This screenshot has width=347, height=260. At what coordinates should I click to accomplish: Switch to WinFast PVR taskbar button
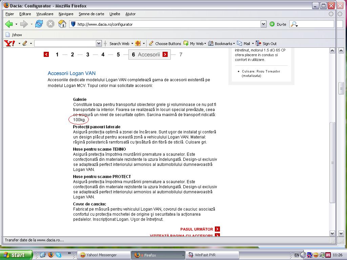(x=212, y=255)
